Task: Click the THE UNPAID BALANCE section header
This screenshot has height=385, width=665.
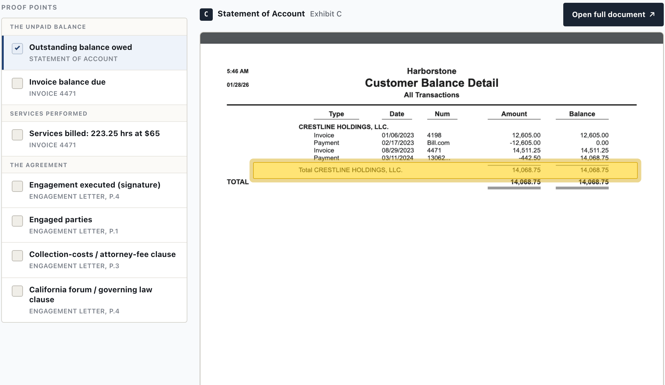Action: [x=48, y=27]
